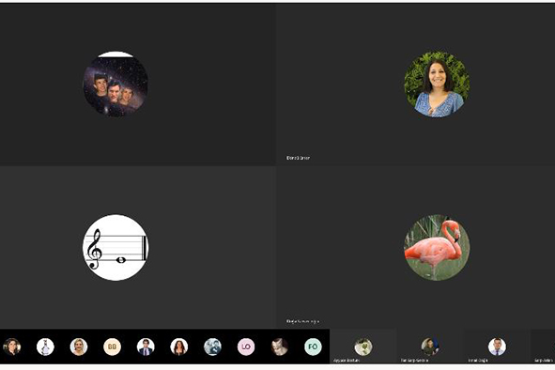The height and width of the screenshot is (370, 555).
Task: Click the llama avatar in participant strip
Action: [45, 347]
